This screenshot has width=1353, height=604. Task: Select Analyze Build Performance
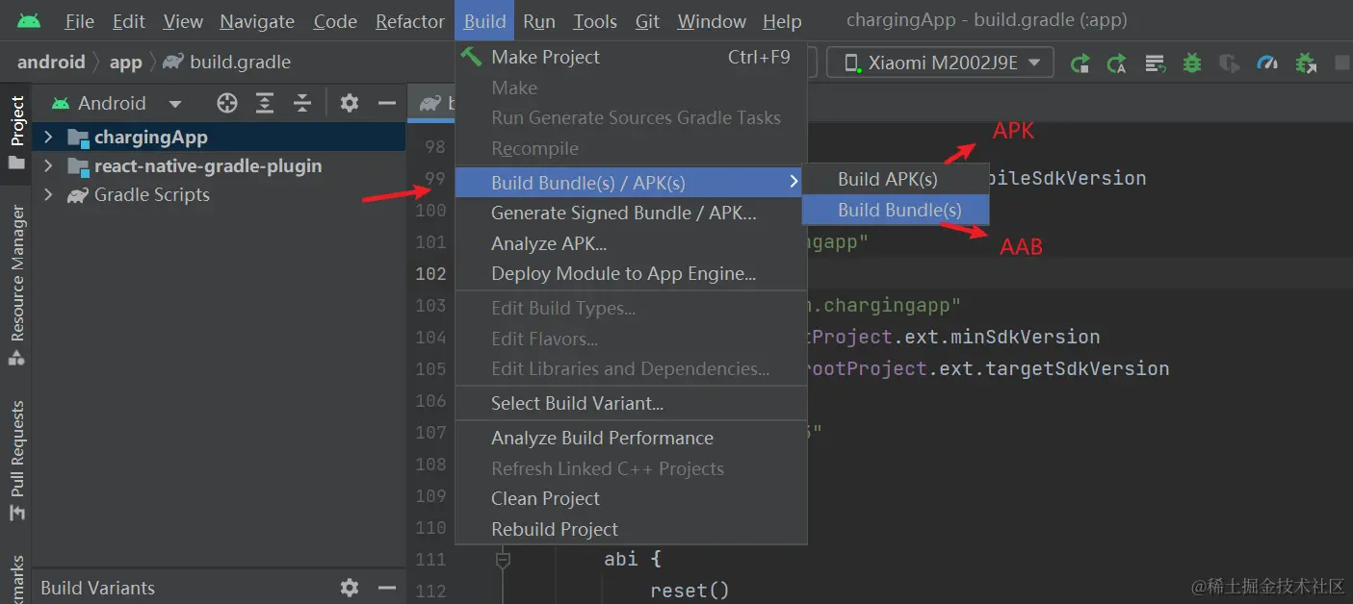[x=631, y=438]
